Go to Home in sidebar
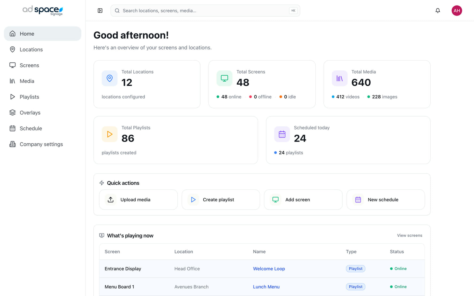The height and width of the screenshot is (296, 474). pyautogui.click(x=43, y=34)
